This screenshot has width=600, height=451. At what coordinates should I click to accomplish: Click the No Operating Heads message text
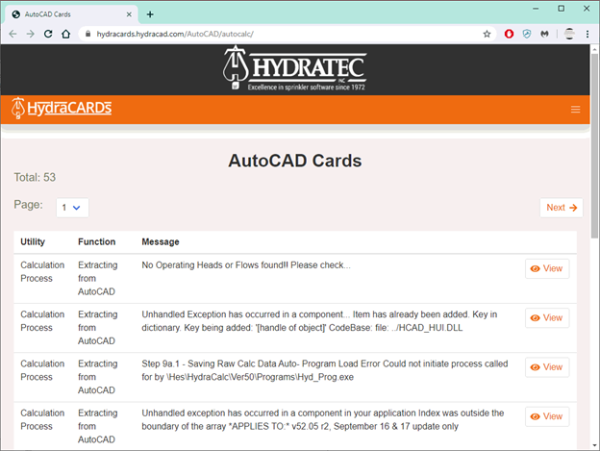point(245,265)
